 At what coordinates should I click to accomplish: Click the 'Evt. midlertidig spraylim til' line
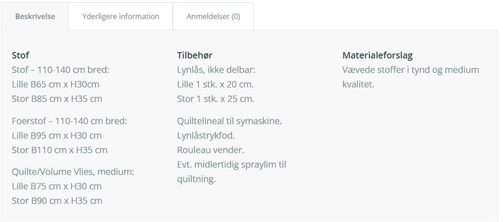[231, 165]
